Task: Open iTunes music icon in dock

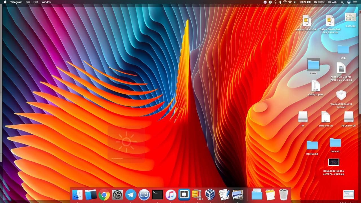Action: click(171, 195)
